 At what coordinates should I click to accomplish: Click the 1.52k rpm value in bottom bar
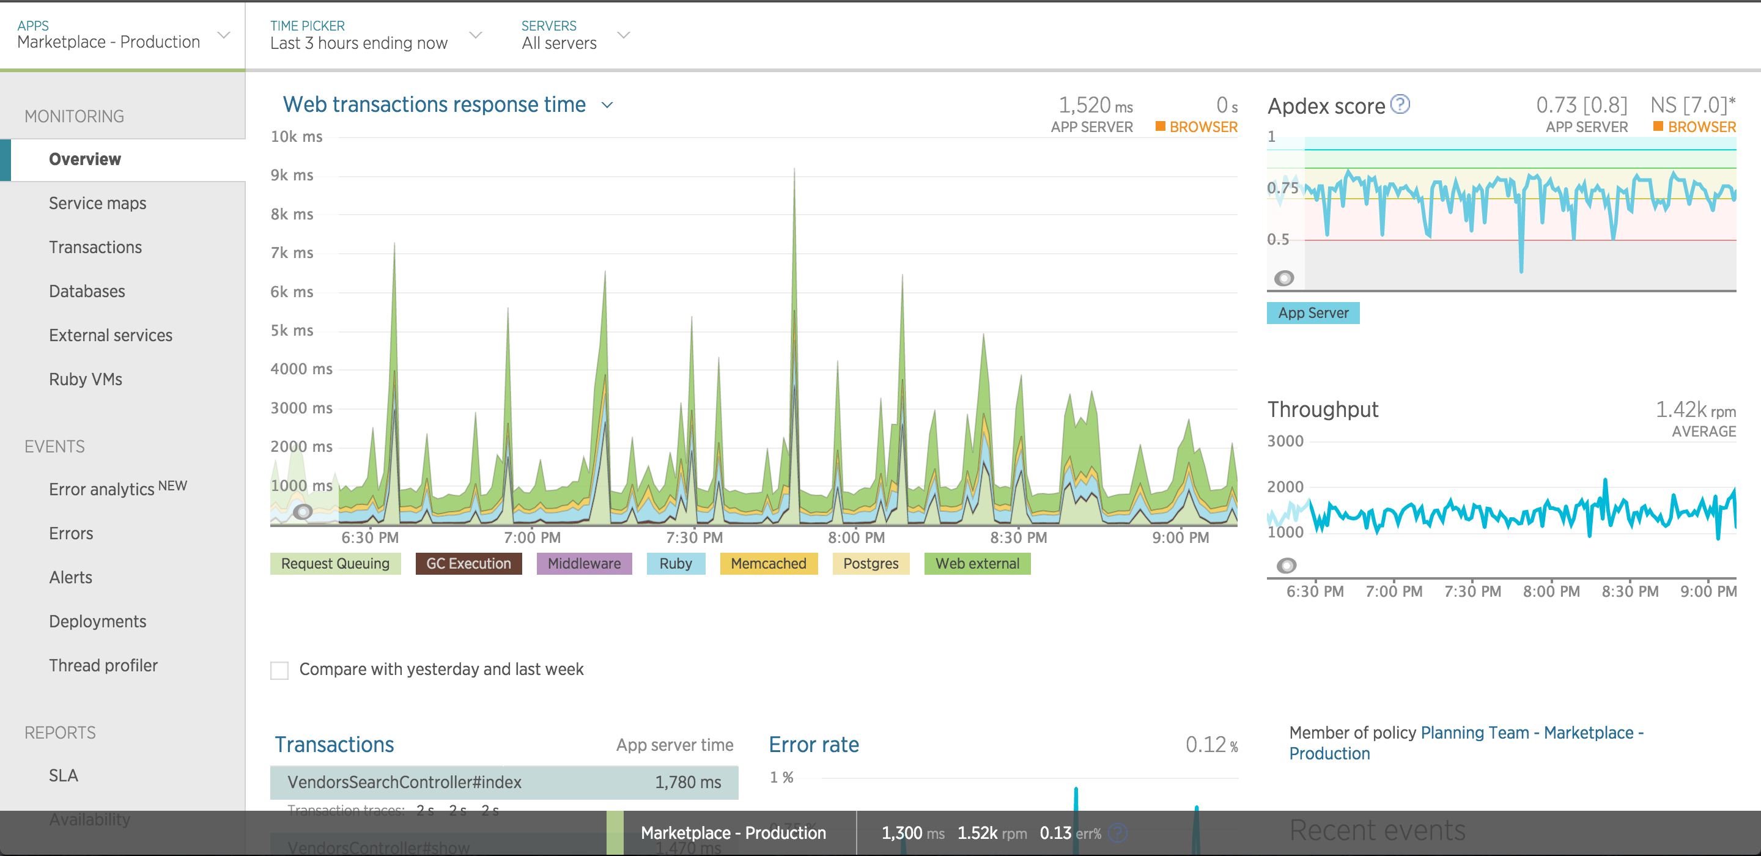[992, 833]
